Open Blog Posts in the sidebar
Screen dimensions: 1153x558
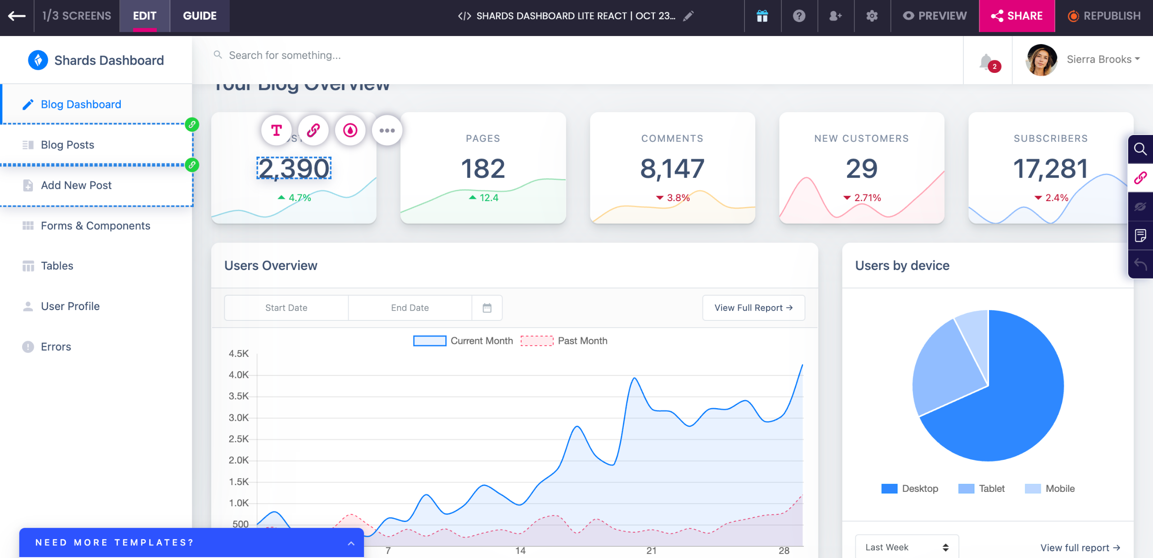coord(68,145)
